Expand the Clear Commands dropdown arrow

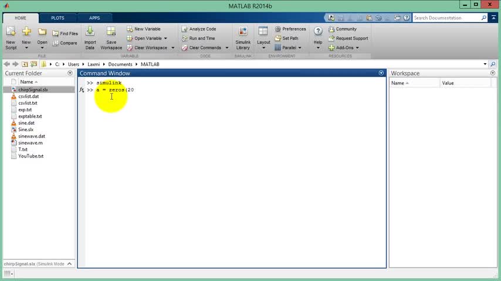[x=227, y=48]
